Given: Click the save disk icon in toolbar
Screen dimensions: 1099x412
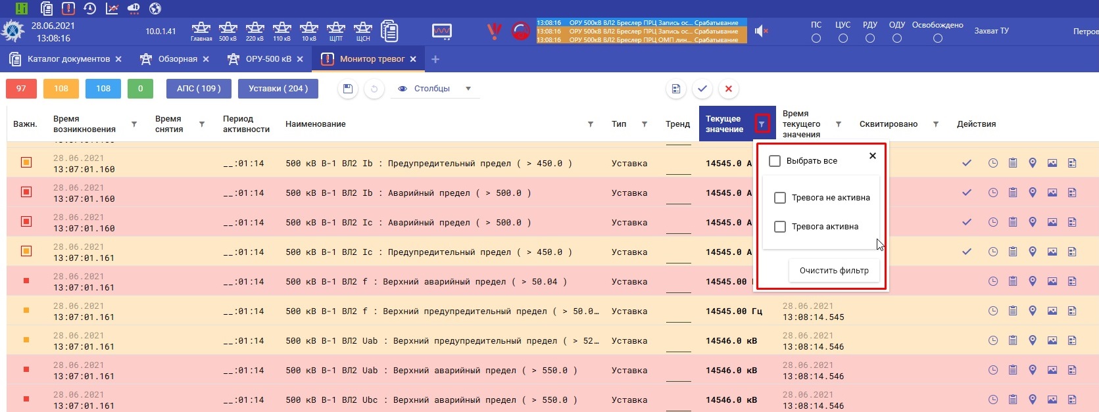Looking at the screenshot, I should coord(348,89).
